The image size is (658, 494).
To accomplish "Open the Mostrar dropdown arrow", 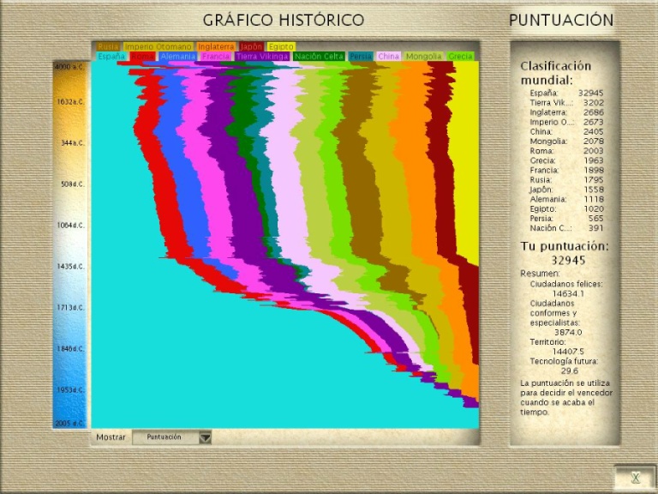I will coord(205,437).
